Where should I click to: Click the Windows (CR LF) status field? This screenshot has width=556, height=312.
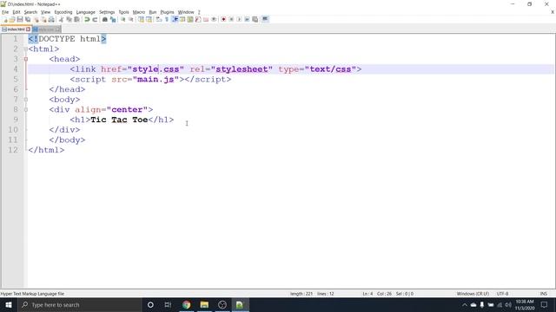pos(473,294)
